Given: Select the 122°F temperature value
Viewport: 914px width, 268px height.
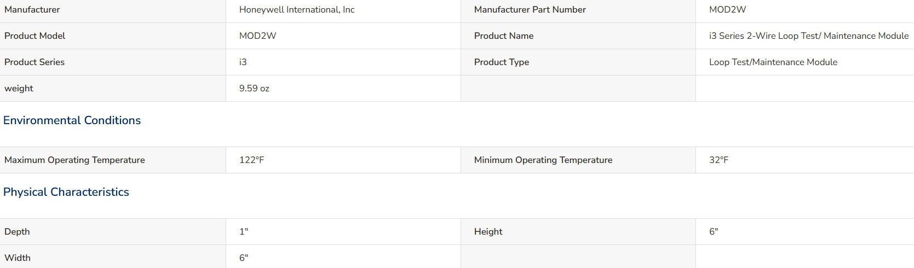Looking at the screenshot, I should click(x=251, y=160).
